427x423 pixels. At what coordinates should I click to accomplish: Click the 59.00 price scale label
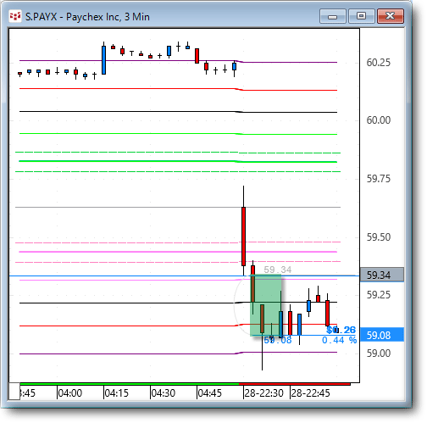(379, 353)
